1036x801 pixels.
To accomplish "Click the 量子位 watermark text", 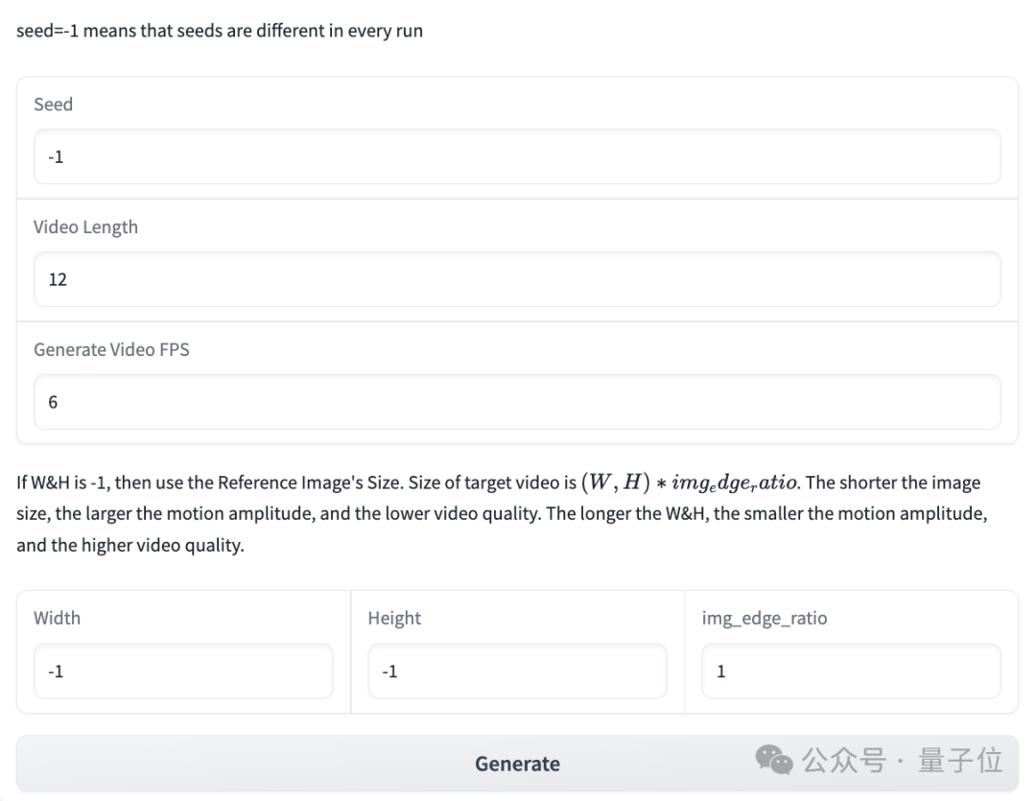I will coord(960,760).
